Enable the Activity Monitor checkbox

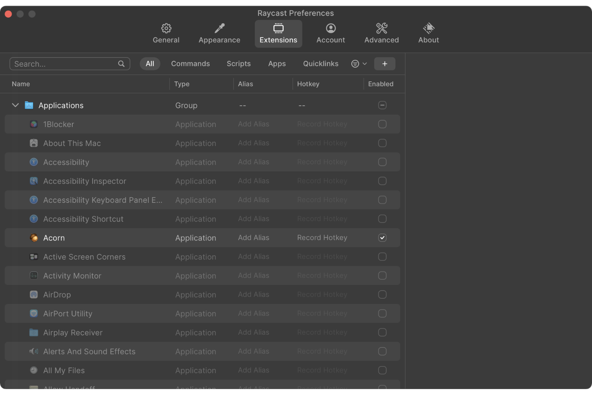click(x=382, y=276)
